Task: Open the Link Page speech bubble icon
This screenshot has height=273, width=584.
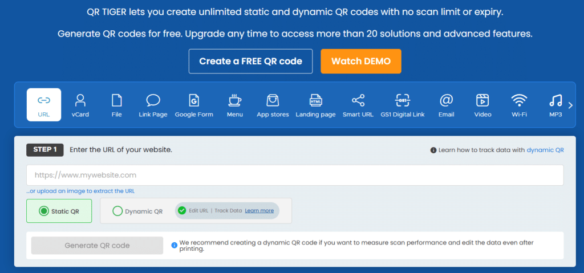Action: [x=153, y=100]
